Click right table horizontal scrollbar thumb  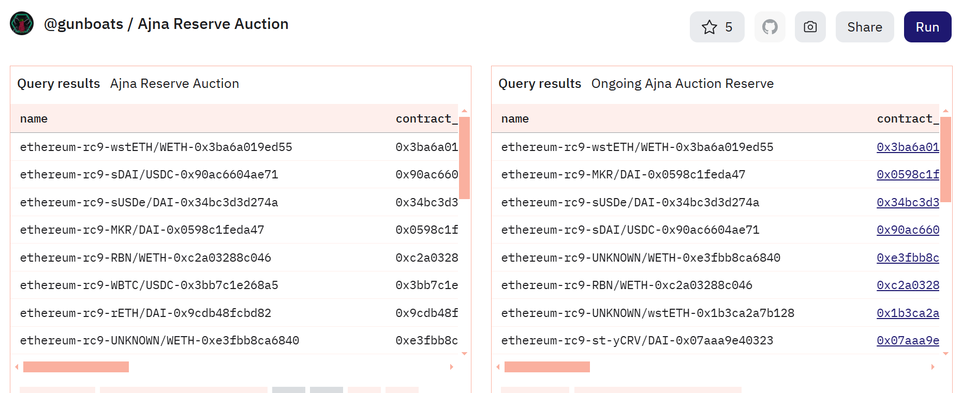pyautogui.click(x=547, y=367)
